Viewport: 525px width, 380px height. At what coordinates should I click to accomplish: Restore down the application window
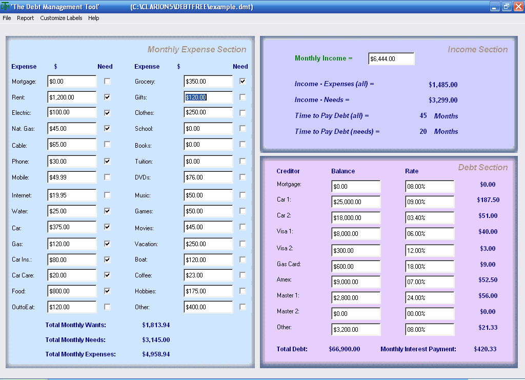506,6
